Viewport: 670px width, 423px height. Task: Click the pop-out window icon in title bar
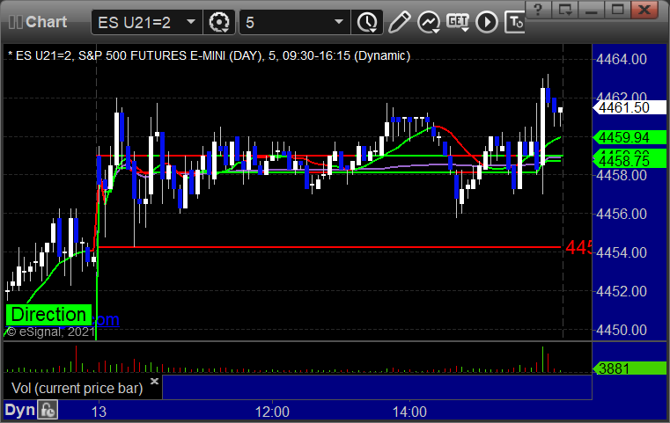(x=565, y=9)
